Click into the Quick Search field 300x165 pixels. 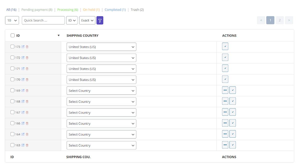[x=43, y=20]
